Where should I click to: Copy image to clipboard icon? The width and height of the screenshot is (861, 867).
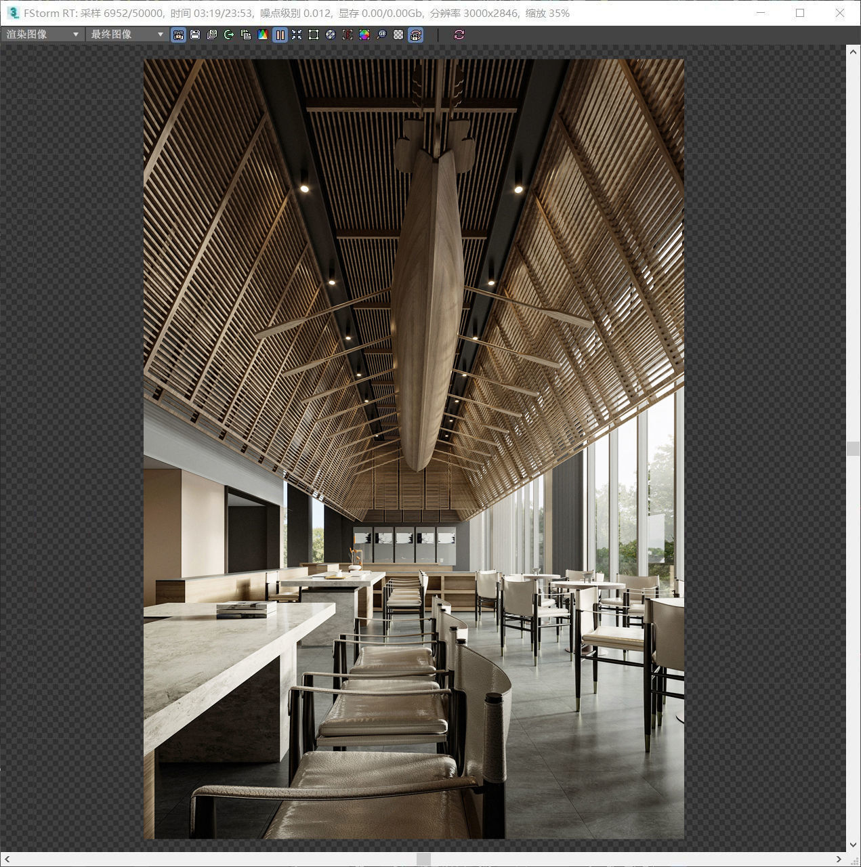(246, 35)
